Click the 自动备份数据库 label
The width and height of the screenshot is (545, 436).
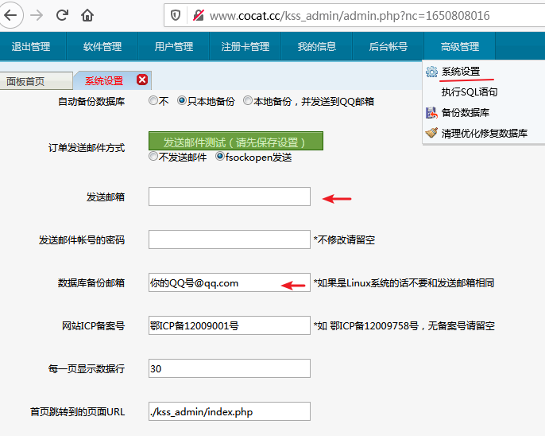[91, 102]
